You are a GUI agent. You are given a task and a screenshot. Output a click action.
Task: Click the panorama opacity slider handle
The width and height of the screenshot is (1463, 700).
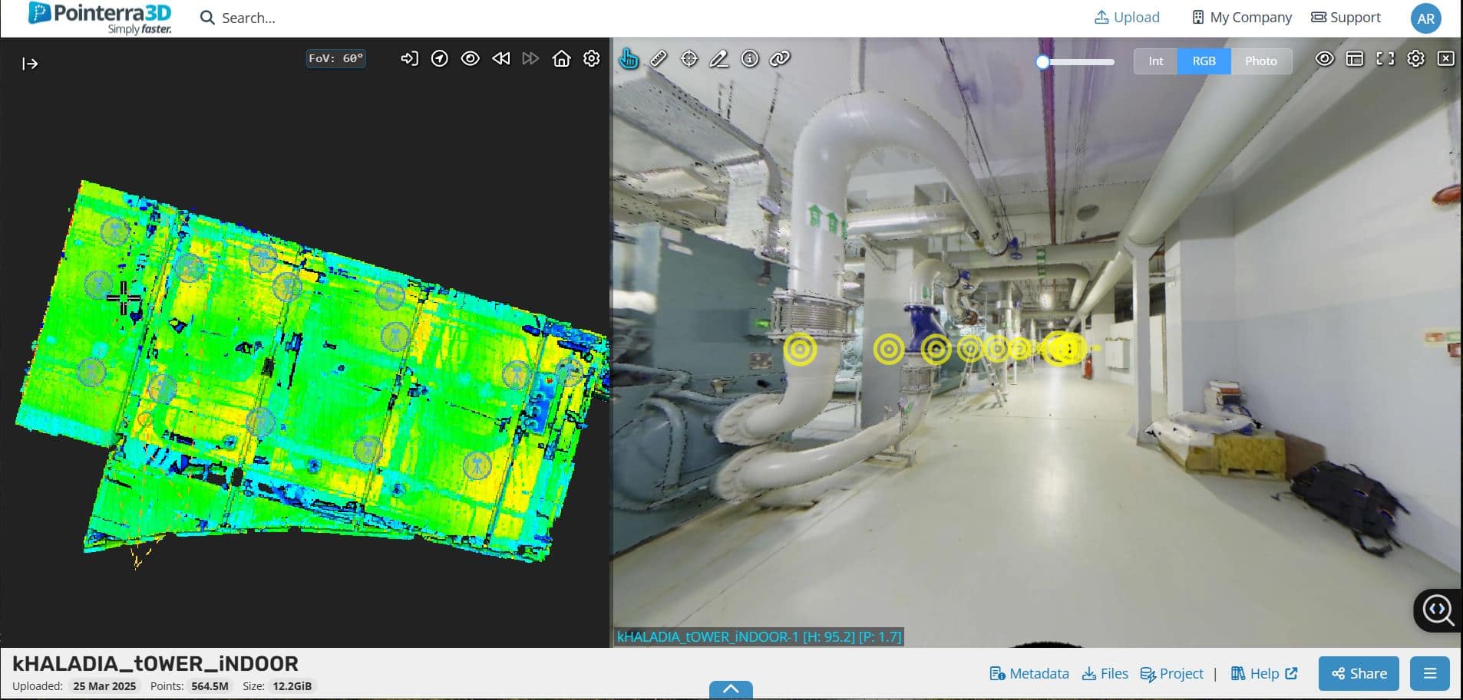[1042, 62]
